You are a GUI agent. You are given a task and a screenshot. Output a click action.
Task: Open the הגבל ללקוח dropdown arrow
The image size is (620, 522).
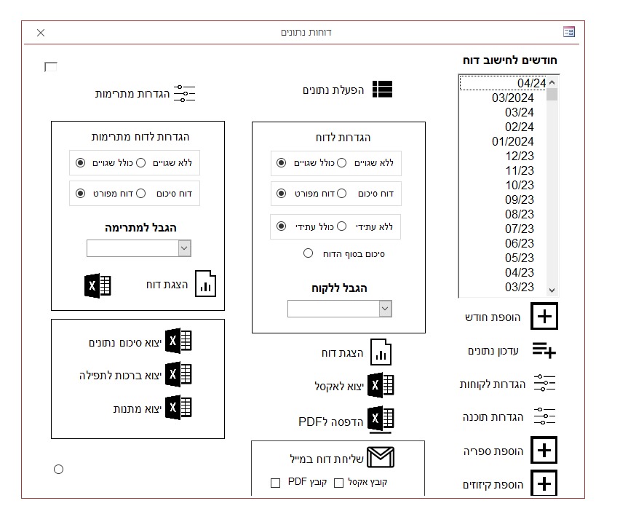click(385, 309)
